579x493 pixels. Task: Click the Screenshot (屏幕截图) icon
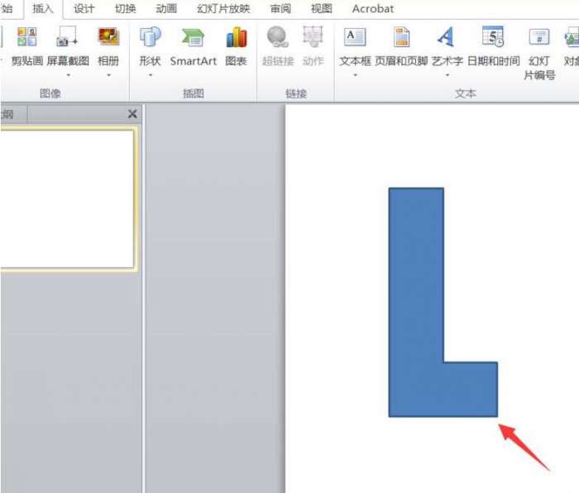68,37
